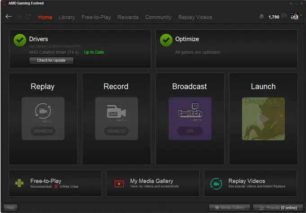
Task: Click the red My Media Gallery play icon
Action: pyautogui.click(x=118, y=183)
